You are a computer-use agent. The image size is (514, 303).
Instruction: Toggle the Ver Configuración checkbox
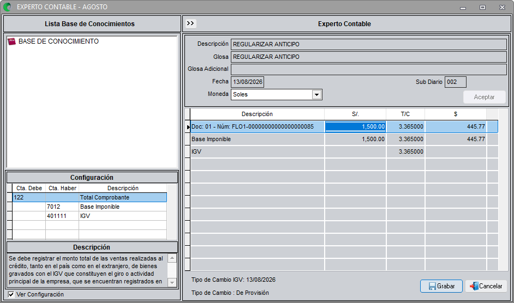tap(11, 294)
